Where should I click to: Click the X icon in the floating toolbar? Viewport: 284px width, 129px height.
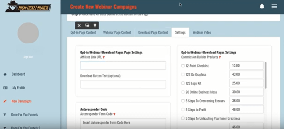(x=79, y=25)
